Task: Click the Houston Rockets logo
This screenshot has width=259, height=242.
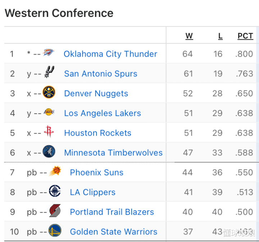Action: 49,132
